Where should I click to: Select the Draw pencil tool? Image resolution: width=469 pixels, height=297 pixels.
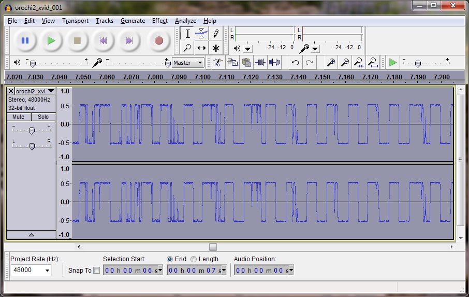pos(216,34)
